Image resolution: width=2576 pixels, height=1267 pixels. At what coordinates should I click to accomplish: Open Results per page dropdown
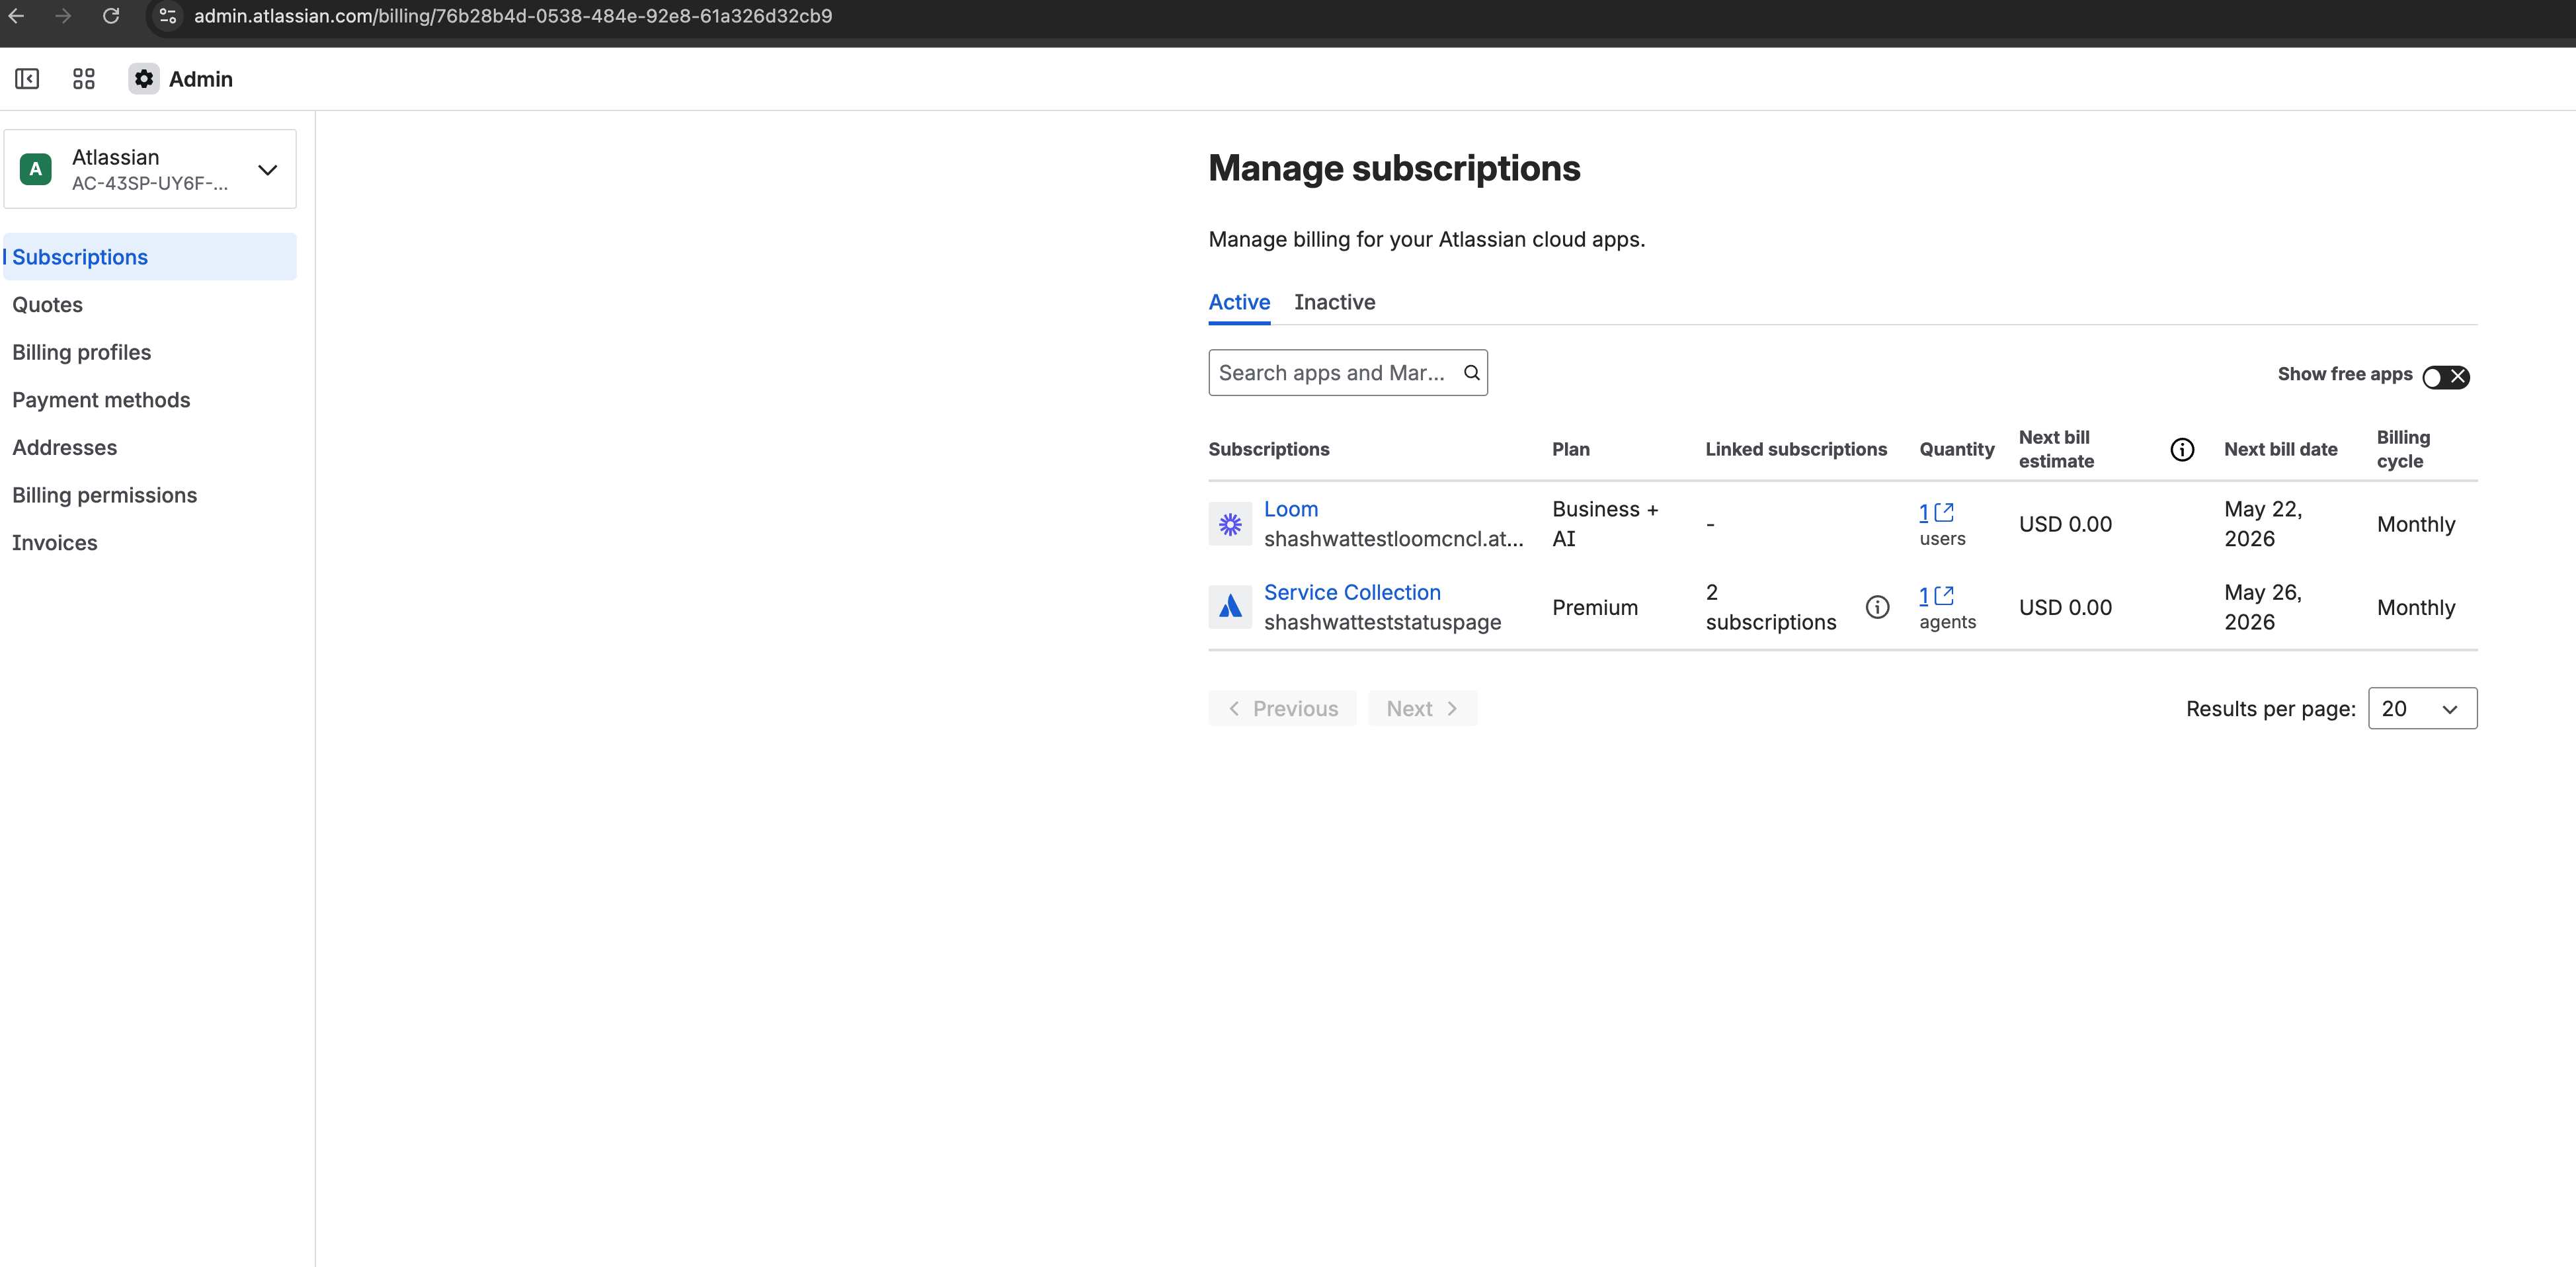(2422, 709)
